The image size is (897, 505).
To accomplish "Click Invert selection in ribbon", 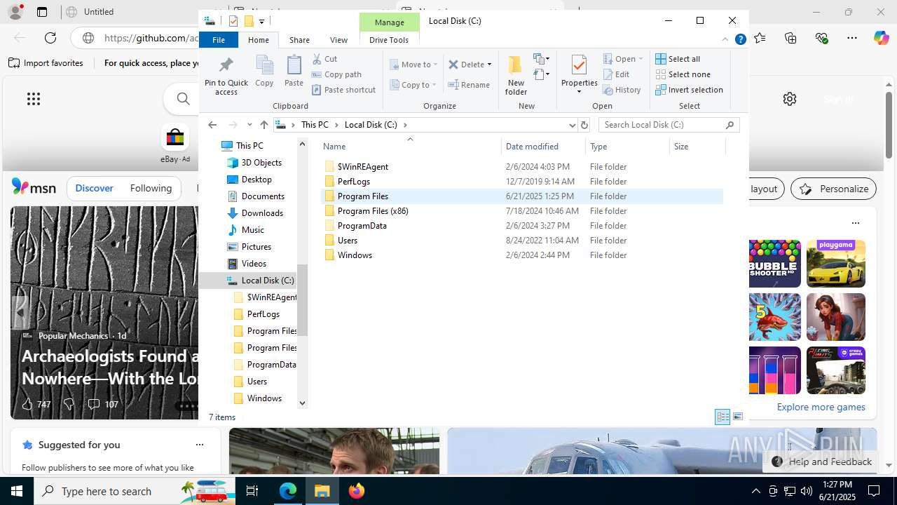I will [x=689, y=90].
